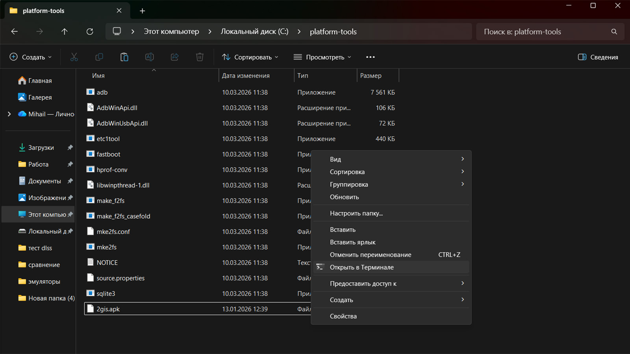Open the three-dots more options menu

pyautogui.click(x=370, y=57)
